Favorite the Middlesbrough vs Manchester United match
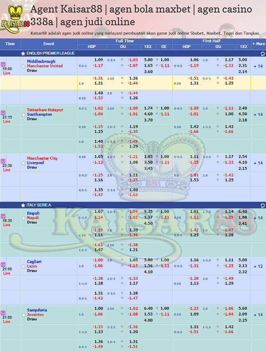 pyautogui.click(x=23, y=66)
